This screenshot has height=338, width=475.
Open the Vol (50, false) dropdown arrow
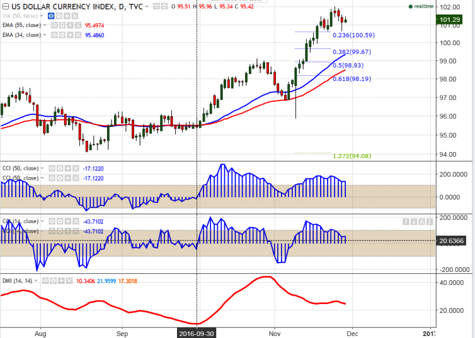[x=42, y=16]
